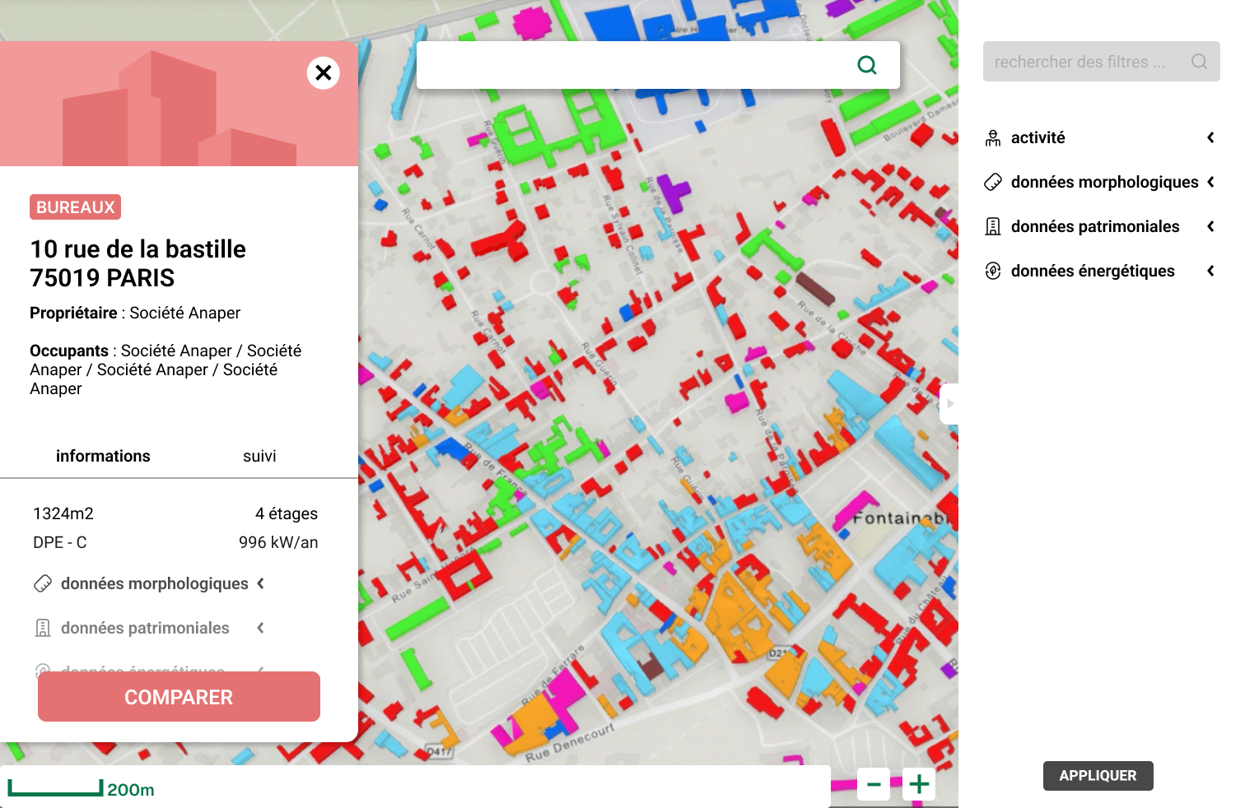Click the building icon beside données patrimoniales filter

pyautogui.click(x=993, y=227)
